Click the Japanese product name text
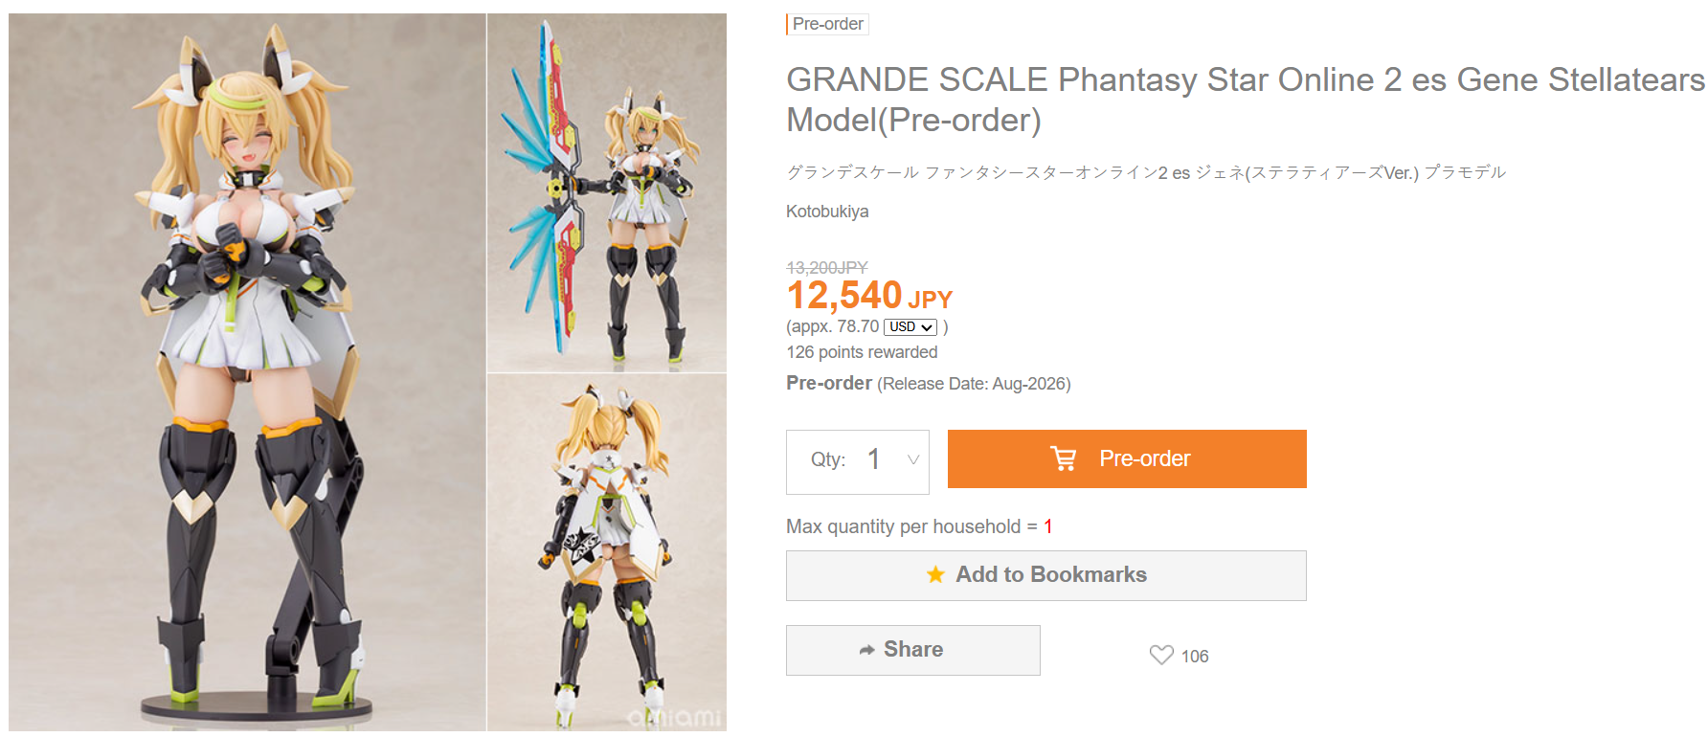Screen dimensions: 1708x737 (1145, 172)
